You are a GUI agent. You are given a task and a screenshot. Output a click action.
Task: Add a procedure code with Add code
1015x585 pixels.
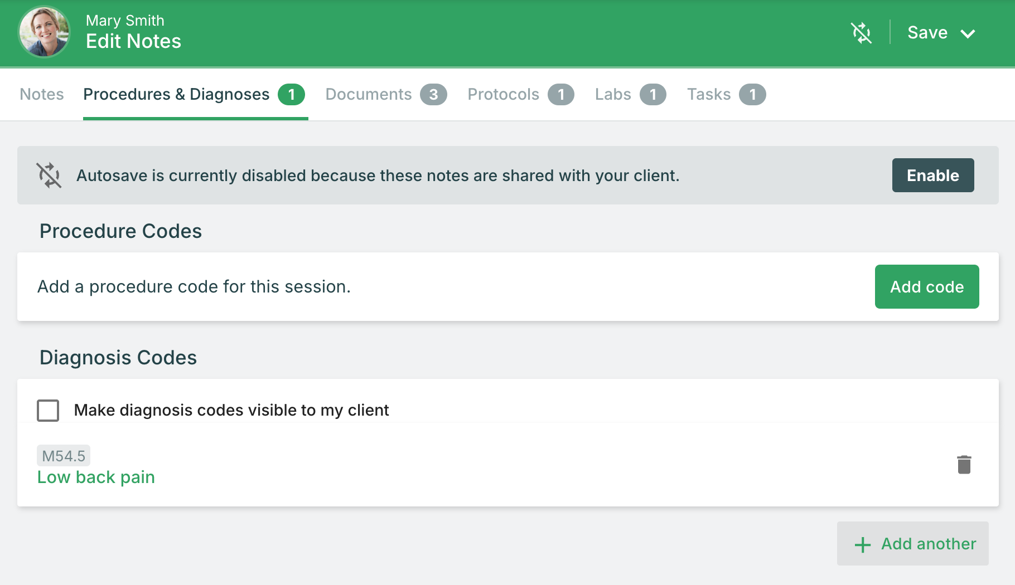(x=927, y=286)
